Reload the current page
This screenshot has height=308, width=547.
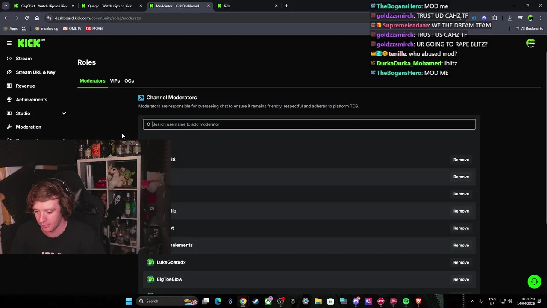26,18
